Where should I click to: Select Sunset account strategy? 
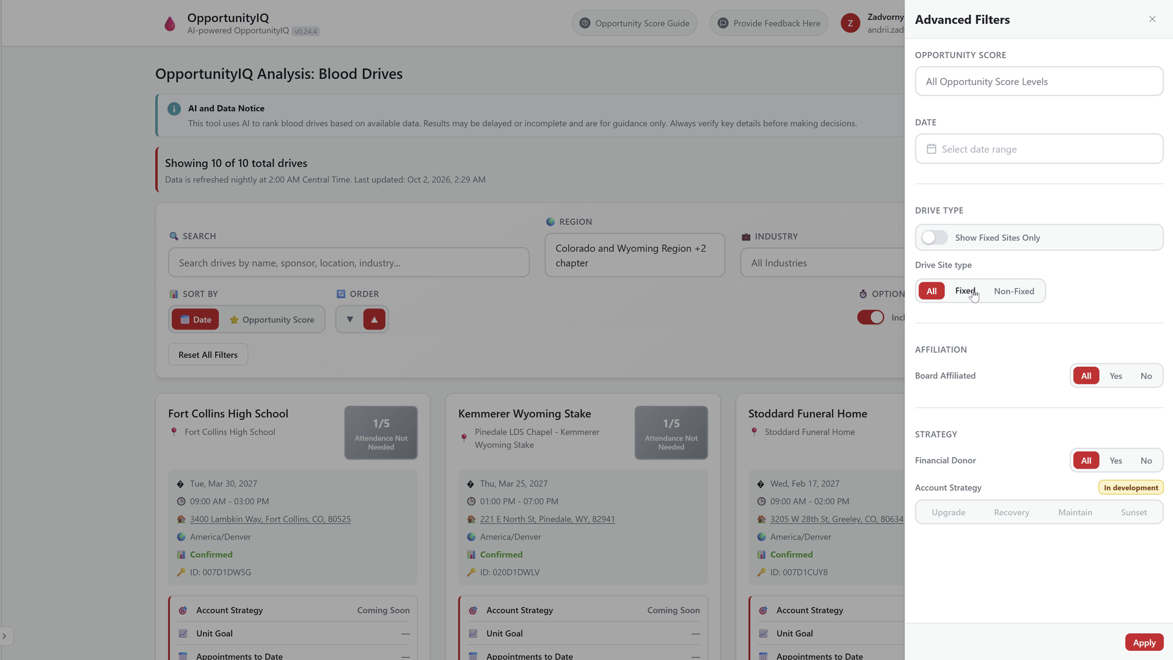tap(1133, 512)
